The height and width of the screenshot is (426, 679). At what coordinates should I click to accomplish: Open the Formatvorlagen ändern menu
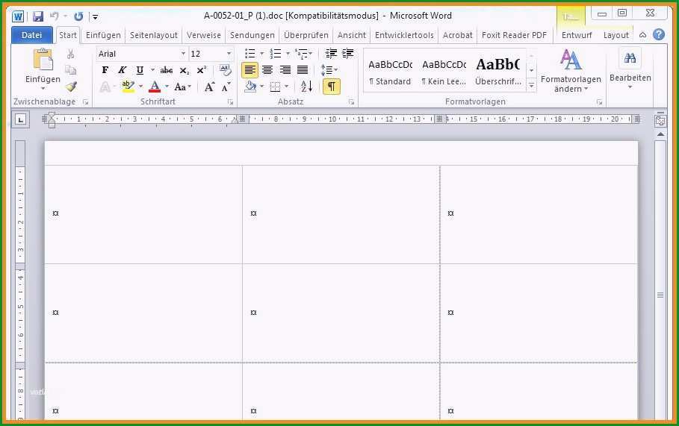(x=571, y=71)
